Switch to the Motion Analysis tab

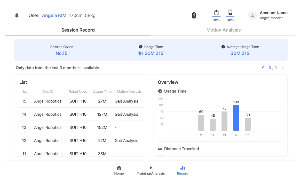pyautogui.click(x=223, y=30)
